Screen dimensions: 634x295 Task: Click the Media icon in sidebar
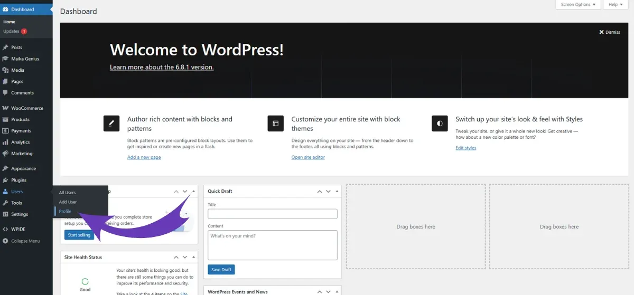pyautogui.click(x=5, y=70)
